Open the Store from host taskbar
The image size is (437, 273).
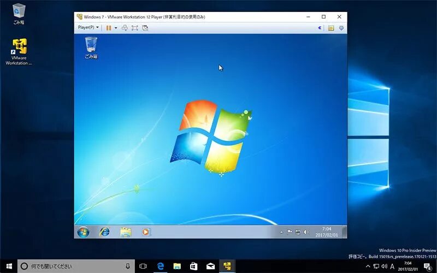pyautogui.click(x=194, y=266)
